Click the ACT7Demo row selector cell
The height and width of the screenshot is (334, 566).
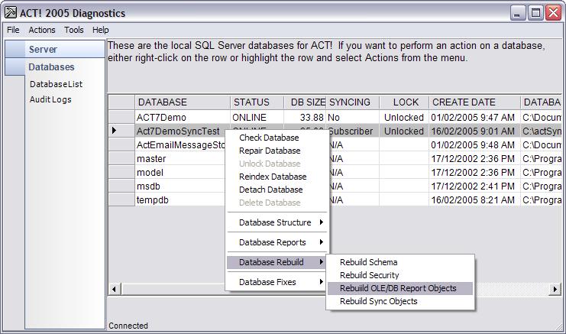pos(121,118)
